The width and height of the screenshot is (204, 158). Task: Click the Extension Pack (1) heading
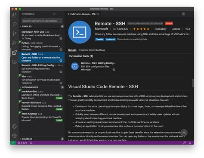coord(81,56)
